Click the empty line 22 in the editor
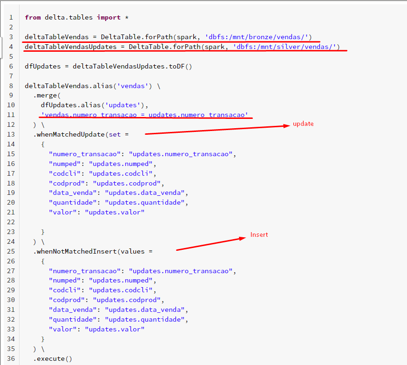Viewport: 407px width, 365px height. click(140, 222)
